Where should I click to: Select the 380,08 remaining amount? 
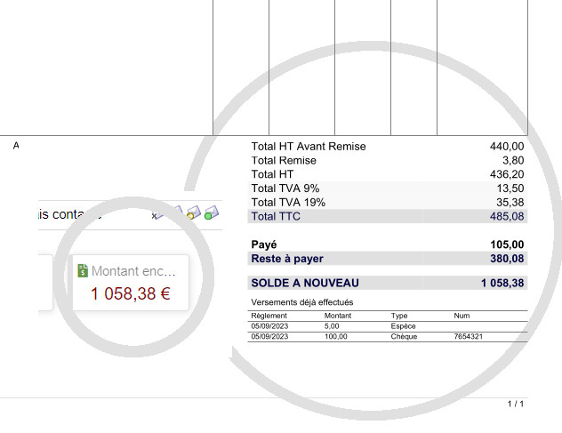coord(507,259)
